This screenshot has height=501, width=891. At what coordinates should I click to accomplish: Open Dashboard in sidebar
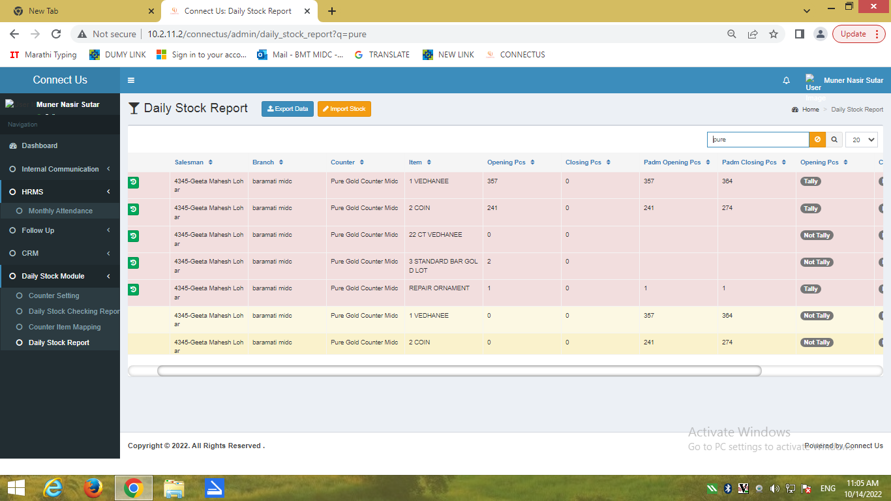[x=60, y=145]
